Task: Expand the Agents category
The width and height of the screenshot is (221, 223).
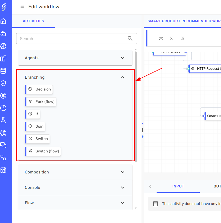Action: [75, 58]
